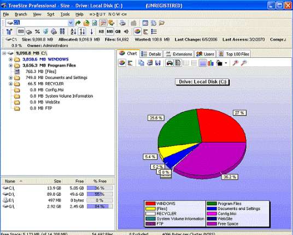
Task: Click the Size column header in the drive list
Action: tap(57, 181)
